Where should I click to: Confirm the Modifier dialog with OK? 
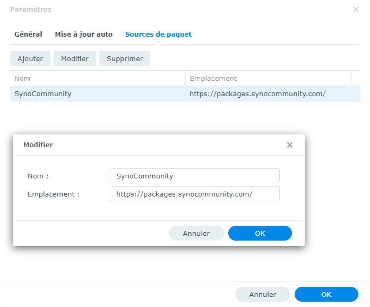[x=260, y=233]
